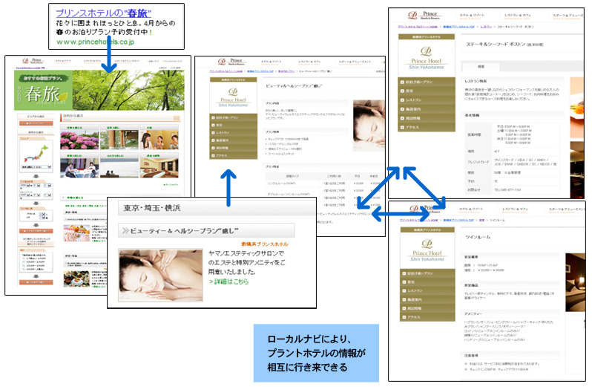Screen dimensions: 592x387
Task: Click the 新横浜プリンスホテル orange label in the callout
Action: point(265,244)
